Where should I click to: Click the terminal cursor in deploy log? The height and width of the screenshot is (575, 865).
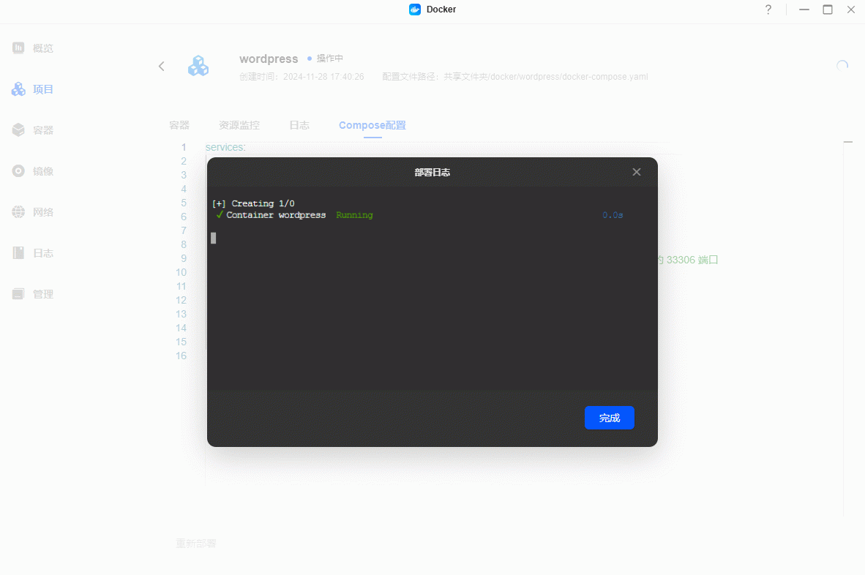point(214,238)
